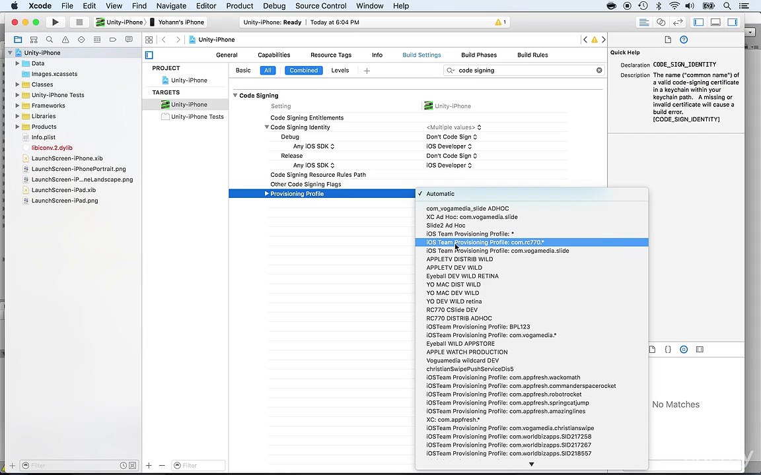
Task: Show the Version editor icon
Action: coord(678,22)
